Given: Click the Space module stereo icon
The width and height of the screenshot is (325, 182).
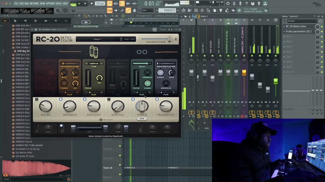Looking at the screenshot, I should tap(148, 83).
